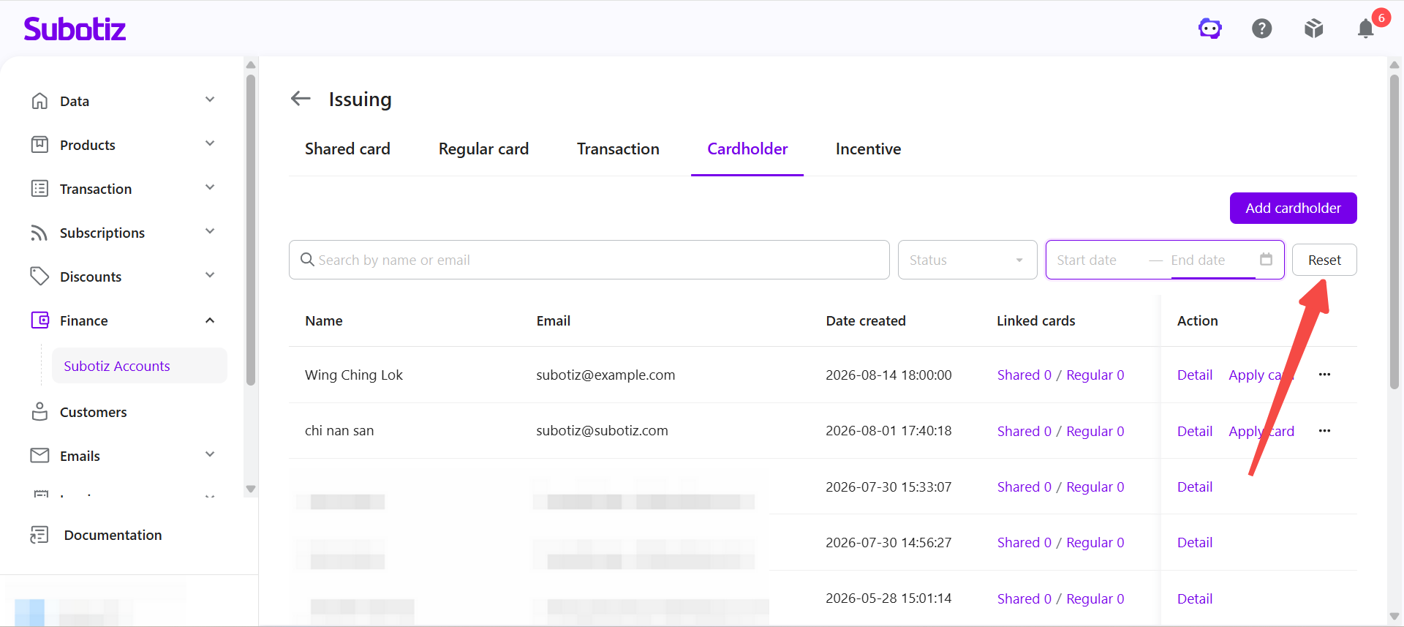Expand the Discounts menu chevron
Viewport: 1404px width, 627px height.
[210, 276]
